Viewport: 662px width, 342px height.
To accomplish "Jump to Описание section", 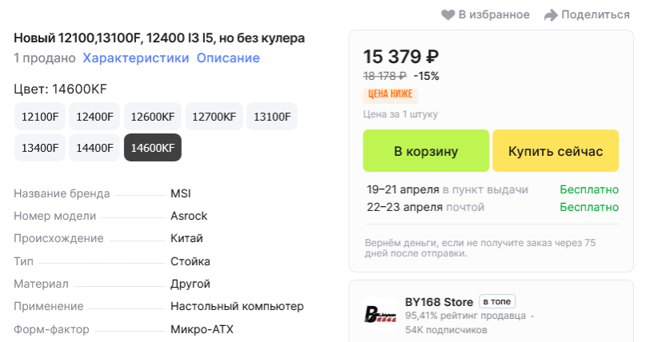I will pyautogui.click(x=228, y=58).
